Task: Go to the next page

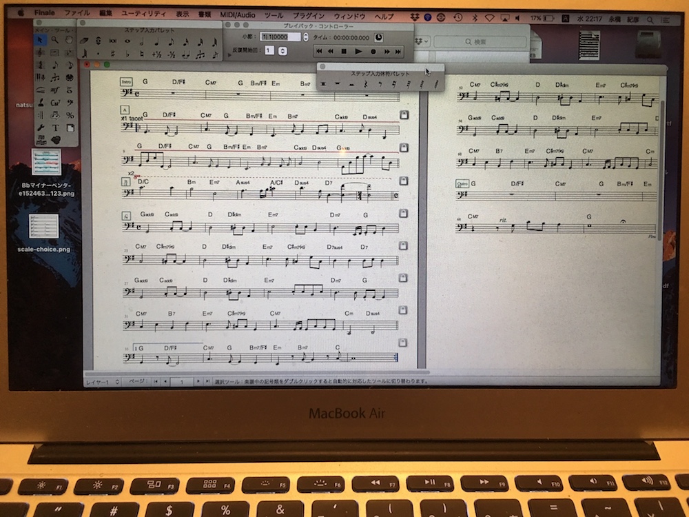Action: click(x=198, y=382)
